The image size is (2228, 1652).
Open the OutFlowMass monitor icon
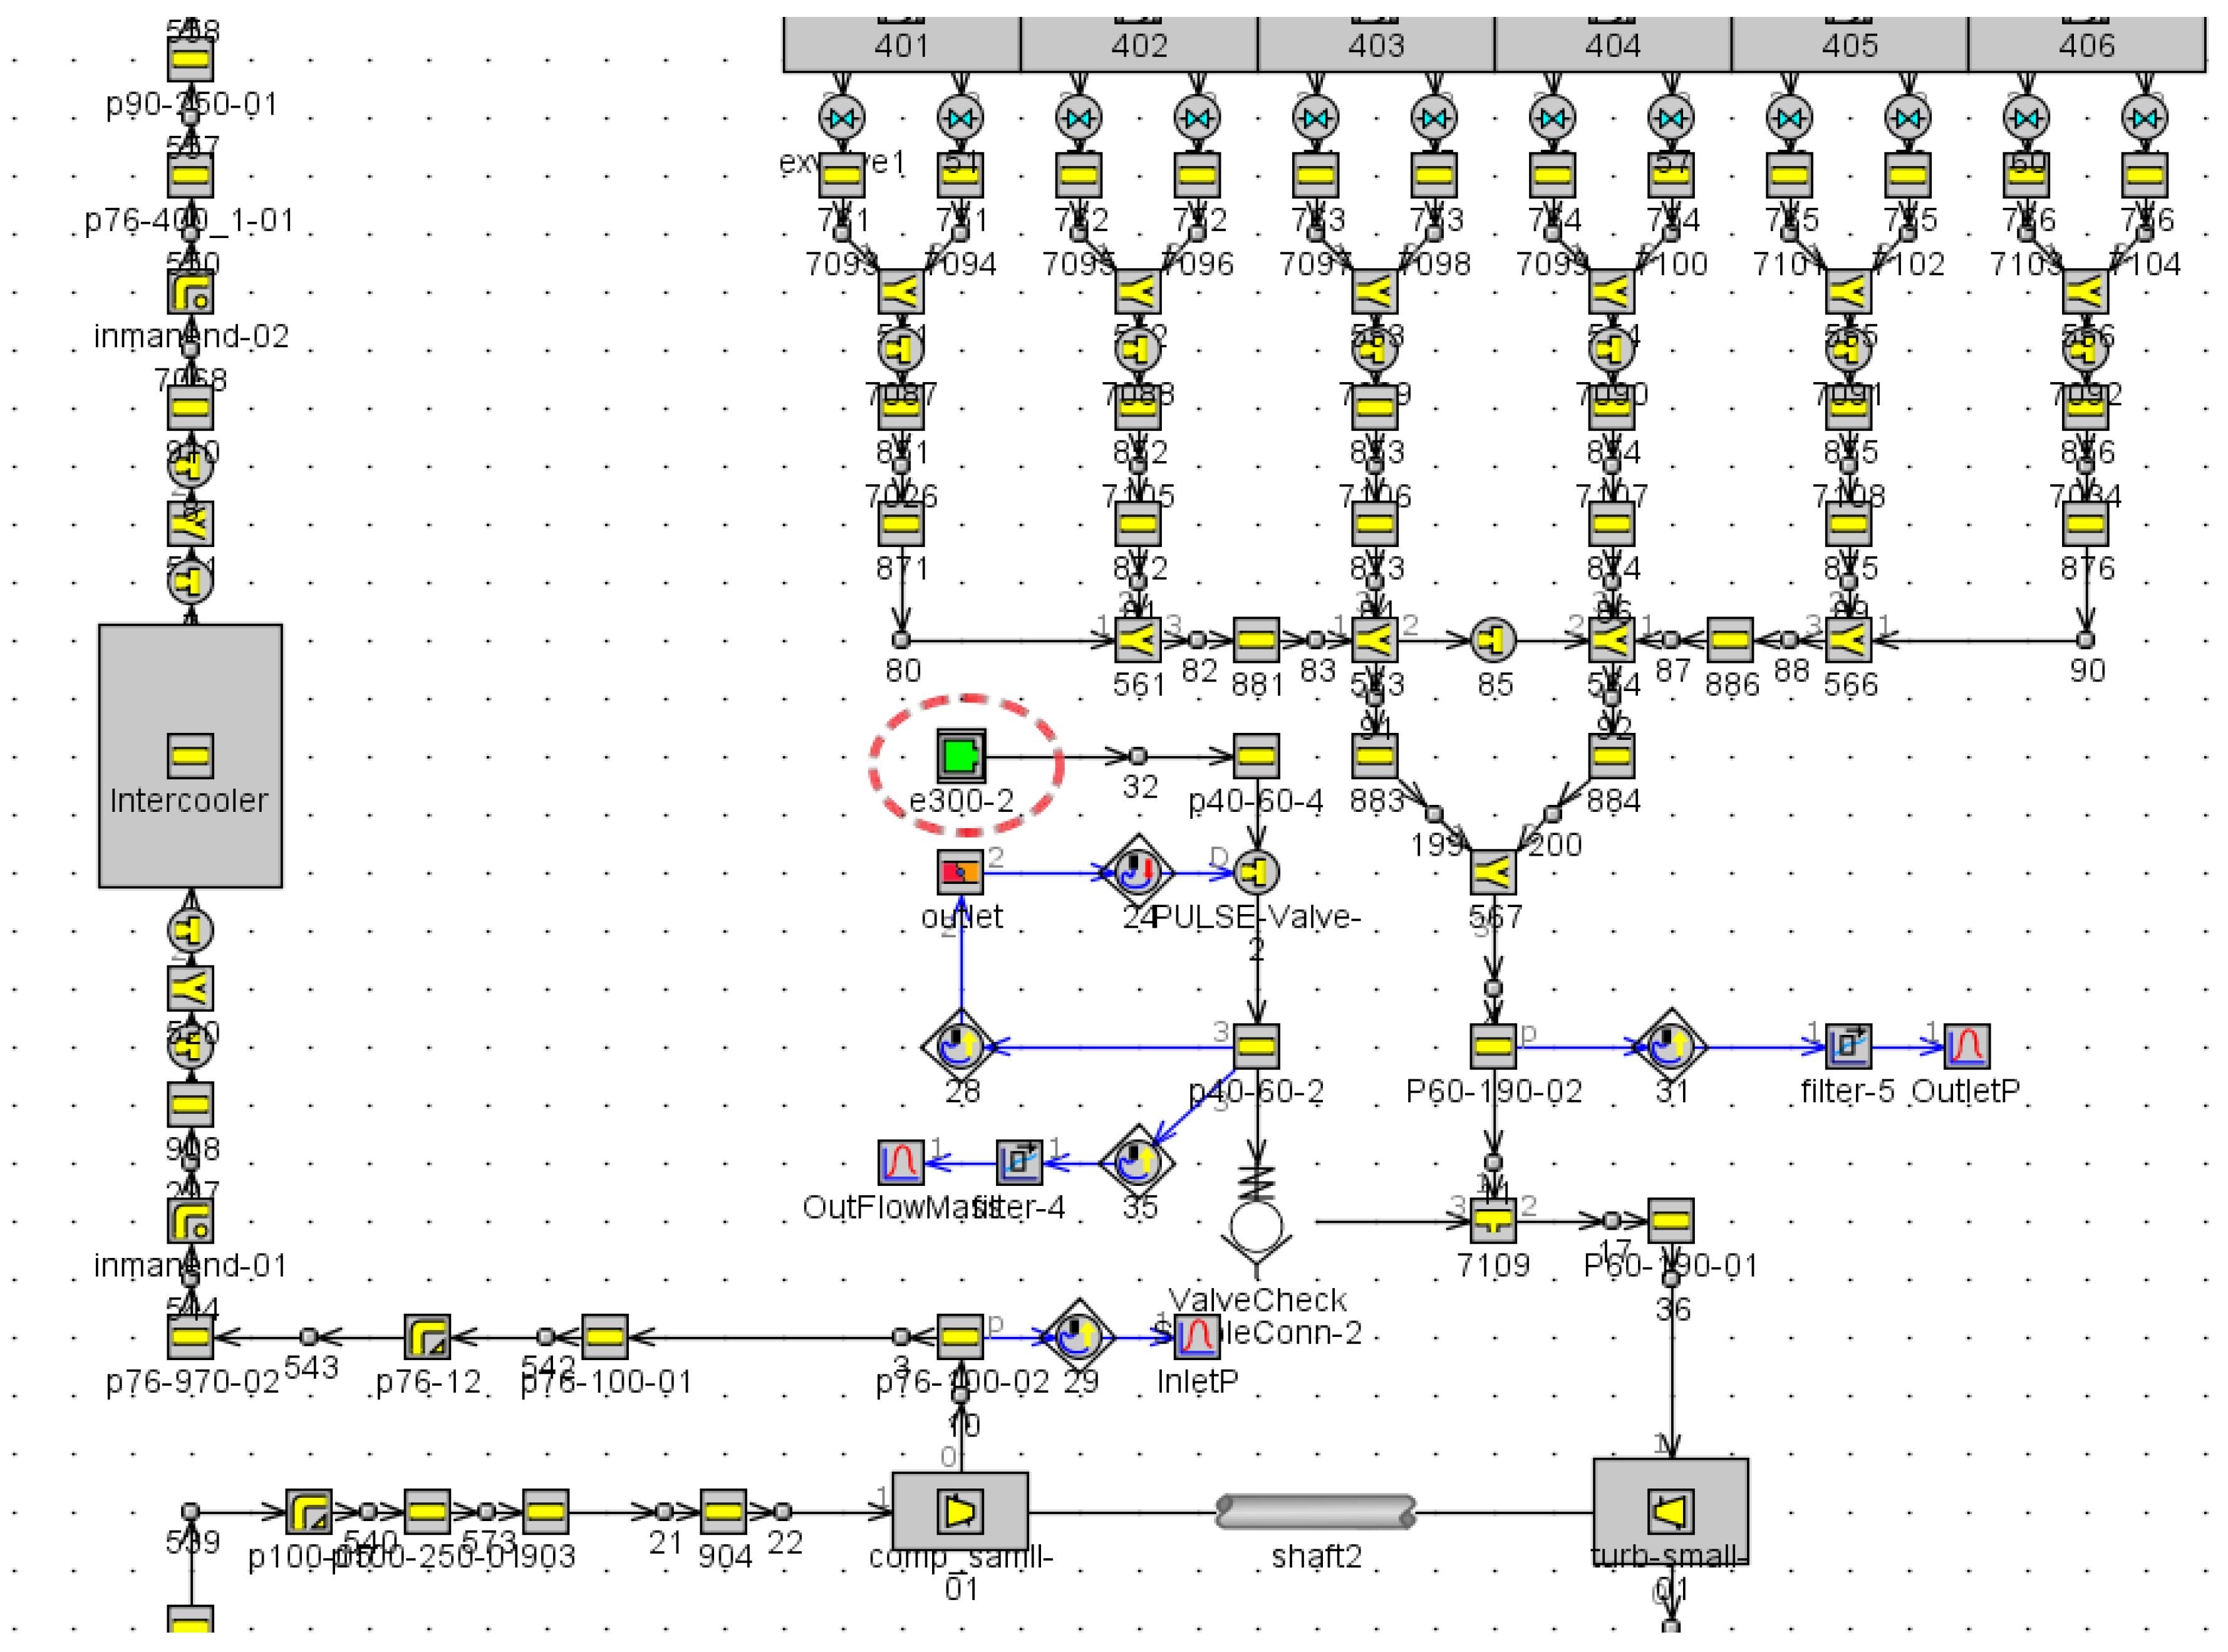tap(901, 1163)
